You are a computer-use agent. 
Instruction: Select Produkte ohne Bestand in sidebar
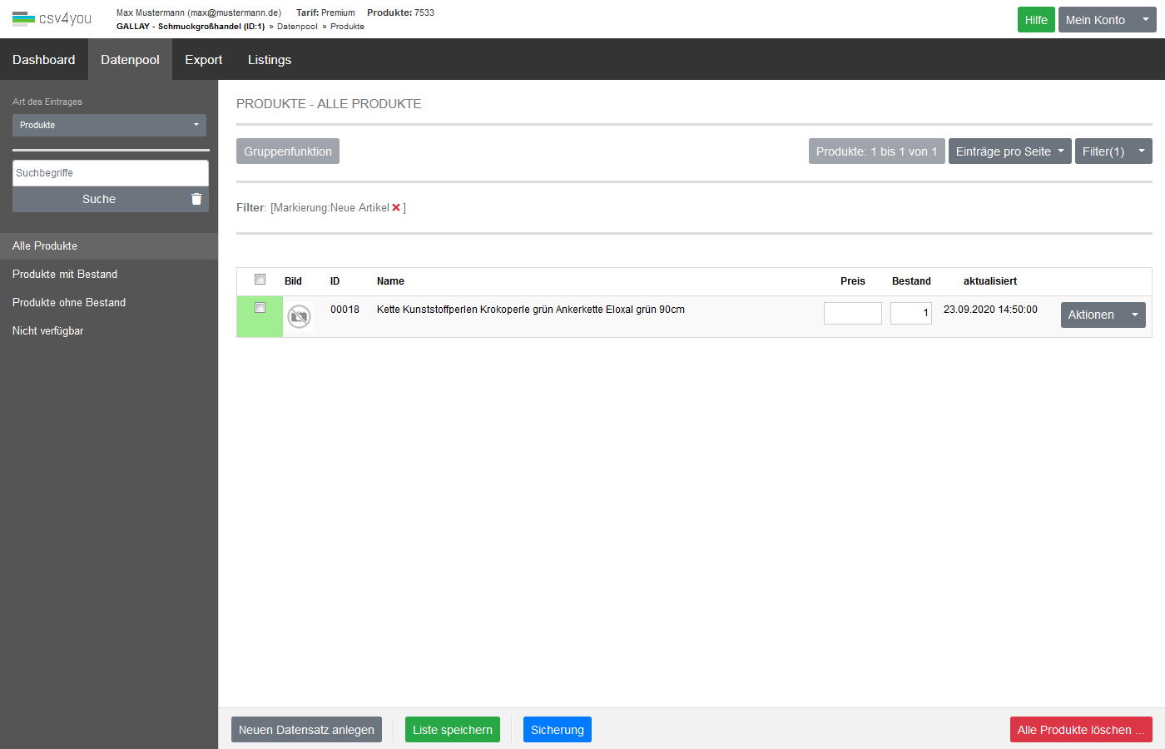pyautogui.click(x=69, y=302)
